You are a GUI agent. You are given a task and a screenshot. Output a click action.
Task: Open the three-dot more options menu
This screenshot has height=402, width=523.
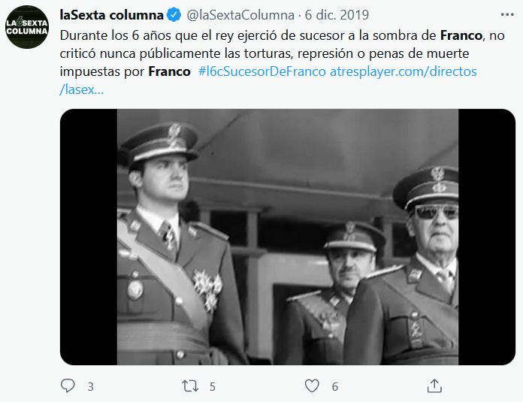(x=507, y=15)
